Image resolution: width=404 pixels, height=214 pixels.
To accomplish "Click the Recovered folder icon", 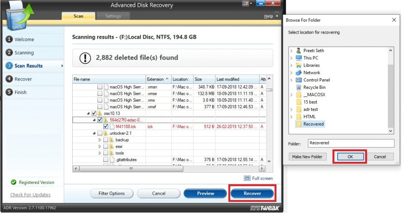I will [x=299, y=124].
